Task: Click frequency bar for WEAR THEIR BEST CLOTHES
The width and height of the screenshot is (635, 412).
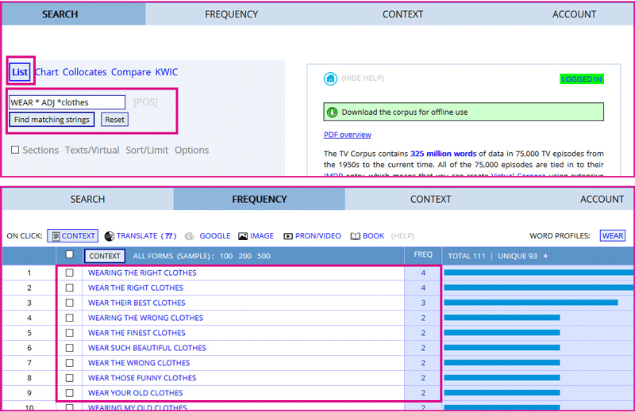Action: pyautogui.click(x=530, y=303)
